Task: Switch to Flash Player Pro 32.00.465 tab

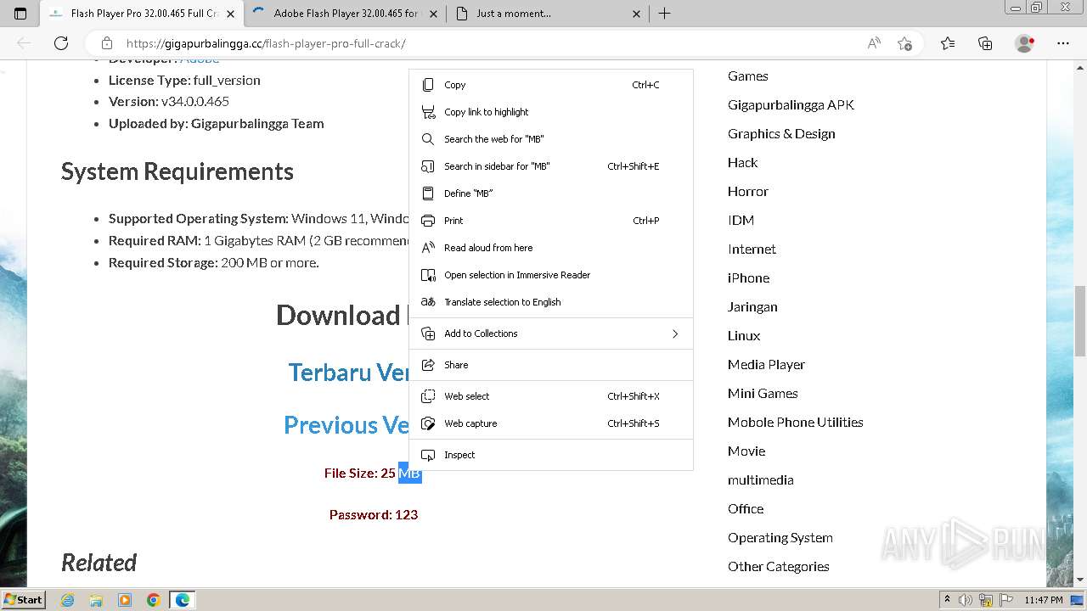Action: tap(143, 14)
